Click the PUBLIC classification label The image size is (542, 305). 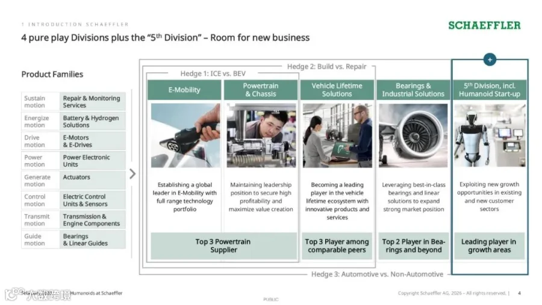[x=270, y=300]
